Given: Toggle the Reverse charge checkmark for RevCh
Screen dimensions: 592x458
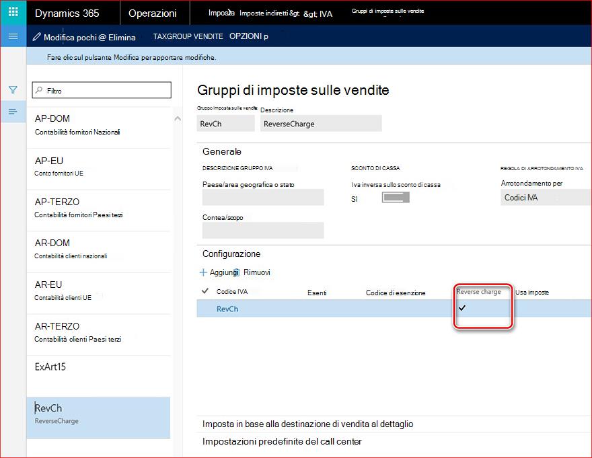Looking at the screenshot, I should pos(462,308).
